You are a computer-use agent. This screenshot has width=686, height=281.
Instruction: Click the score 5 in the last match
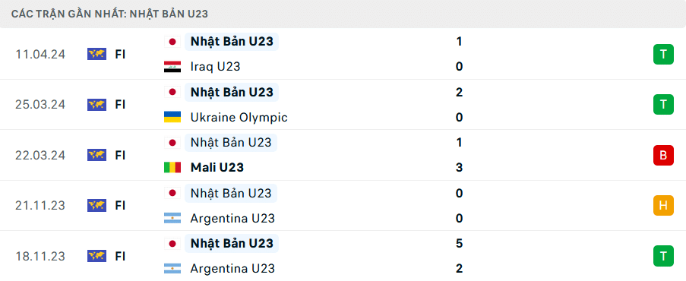click(459, 243)
